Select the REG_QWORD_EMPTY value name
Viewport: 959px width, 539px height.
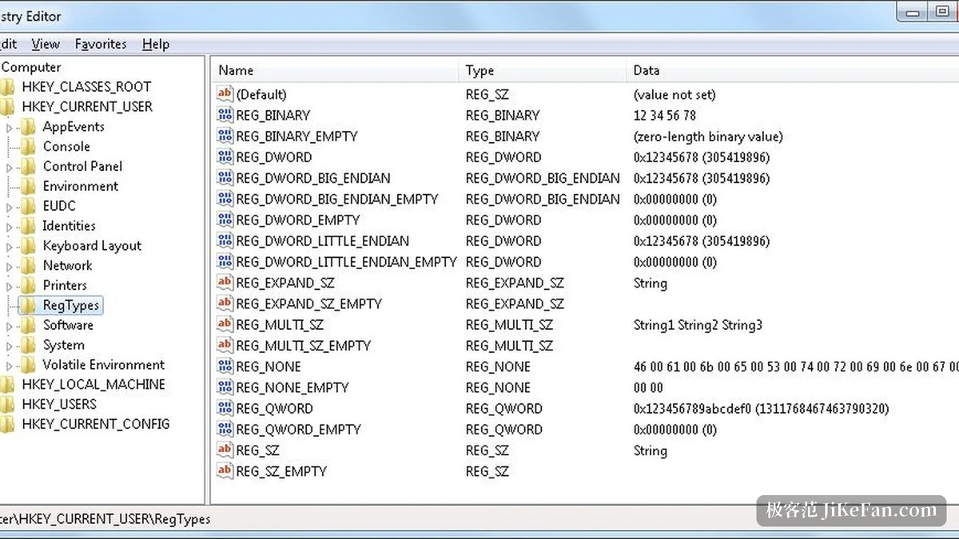pos(297,429)
